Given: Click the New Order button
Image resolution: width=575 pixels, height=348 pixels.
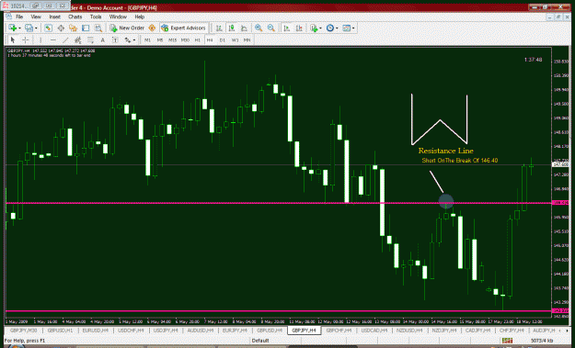Looking at the screenshot, I should [x=127, y=28].
